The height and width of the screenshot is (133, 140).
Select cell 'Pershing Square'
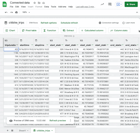click(72, 74)
